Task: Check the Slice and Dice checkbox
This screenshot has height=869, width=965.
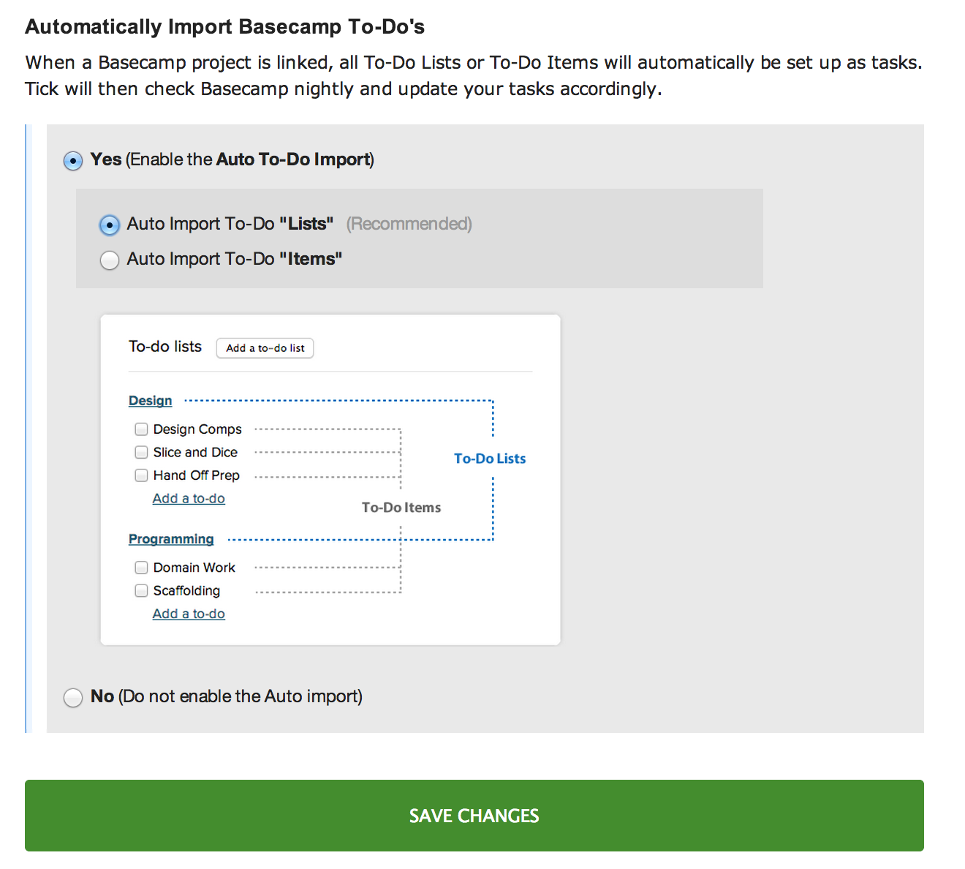Action: [141, 452]
